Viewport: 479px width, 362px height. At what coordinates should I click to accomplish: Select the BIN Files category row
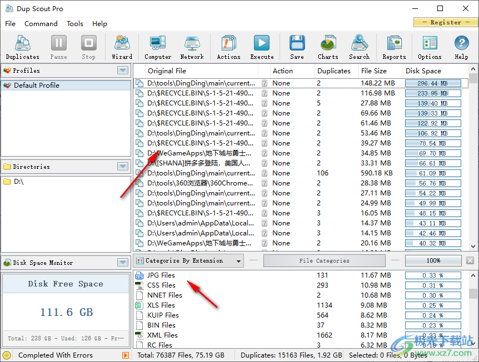click(301, 325)
